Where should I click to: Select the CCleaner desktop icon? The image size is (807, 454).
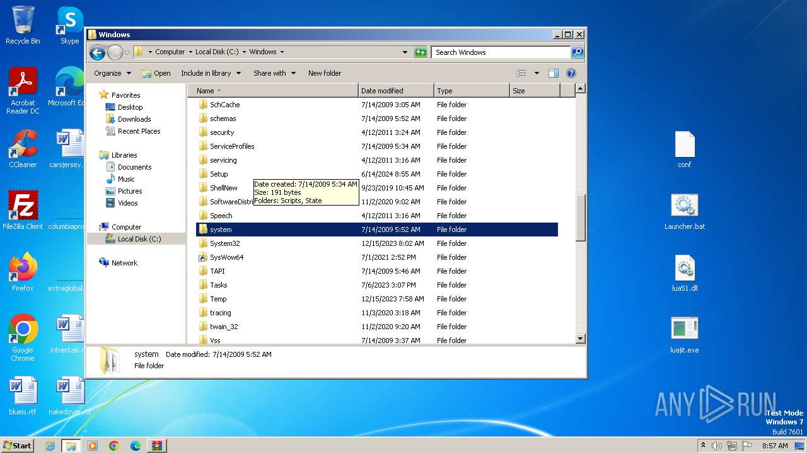point(23,149)
